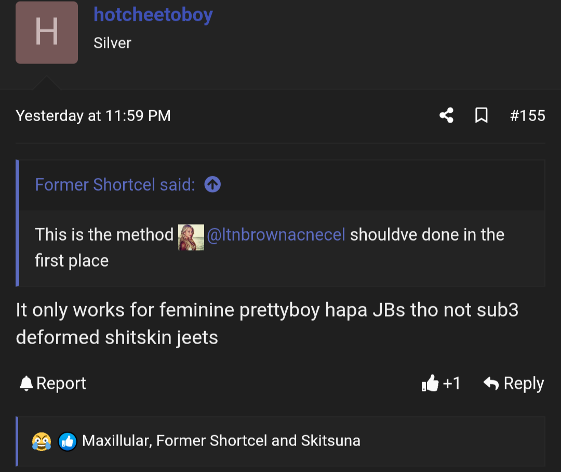Bookmark this post using the bookmark icon
561x472 pixels.
(482, 115)
